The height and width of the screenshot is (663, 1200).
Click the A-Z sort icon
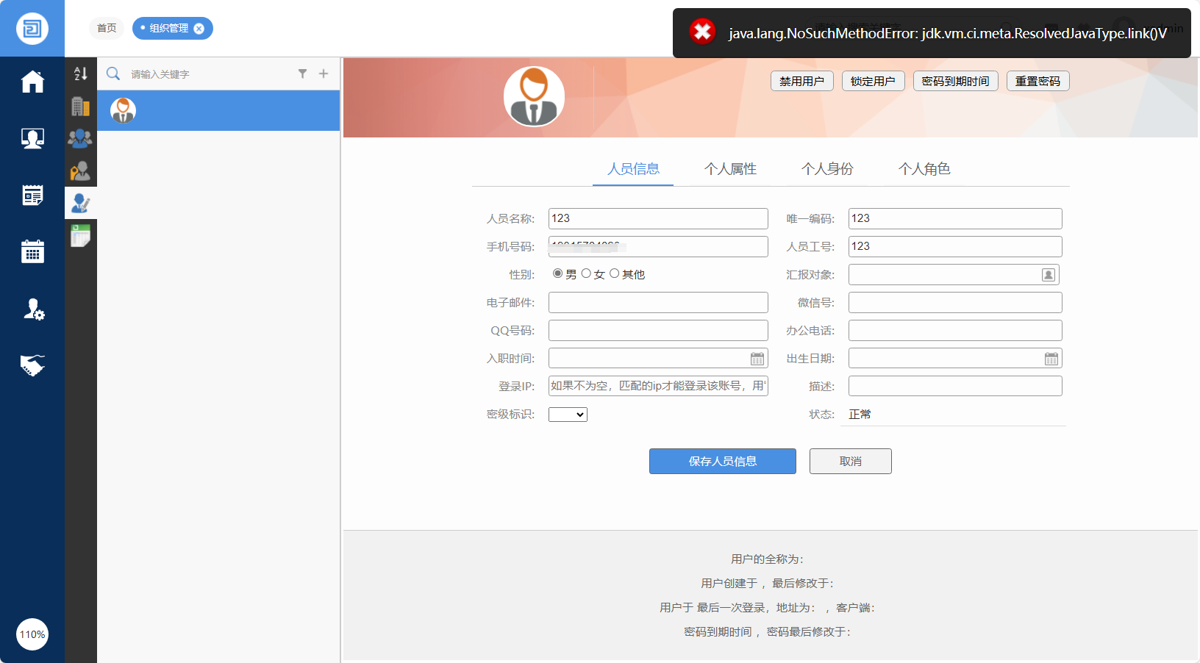81,74
